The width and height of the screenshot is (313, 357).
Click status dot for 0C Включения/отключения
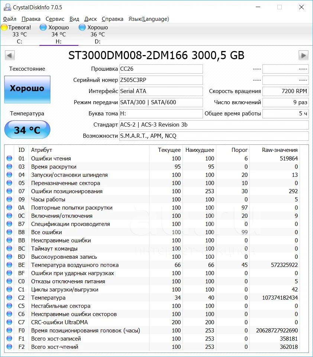coord(9,216)
